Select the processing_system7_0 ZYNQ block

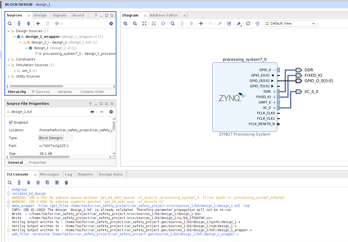[245, 97]
